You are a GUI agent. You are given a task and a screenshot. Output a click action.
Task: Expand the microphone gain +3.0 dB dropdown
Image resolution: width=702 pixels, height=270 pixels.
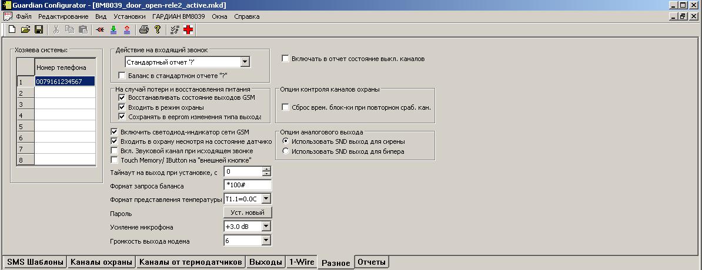coord(266,227)
